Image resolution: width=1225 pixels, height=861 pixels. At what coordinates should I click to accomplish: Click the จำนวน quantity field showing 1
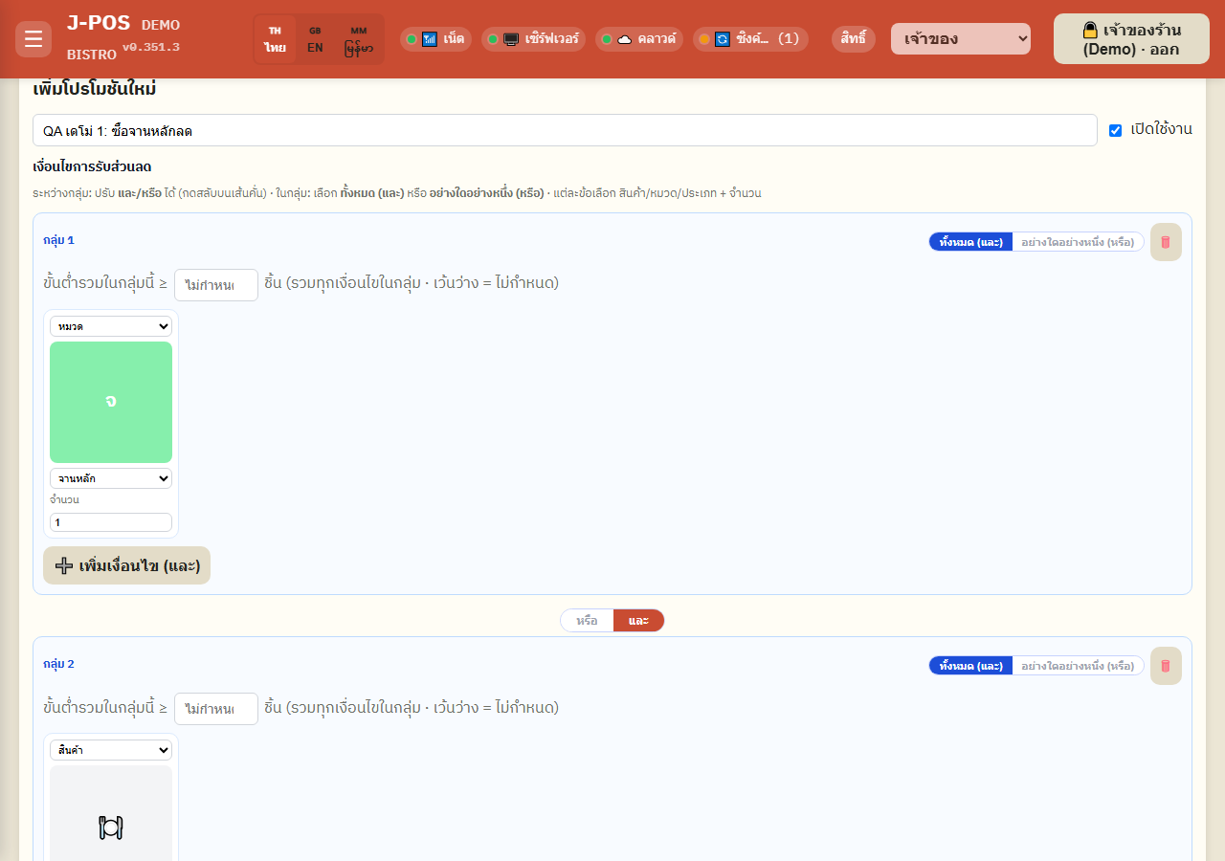111,522
